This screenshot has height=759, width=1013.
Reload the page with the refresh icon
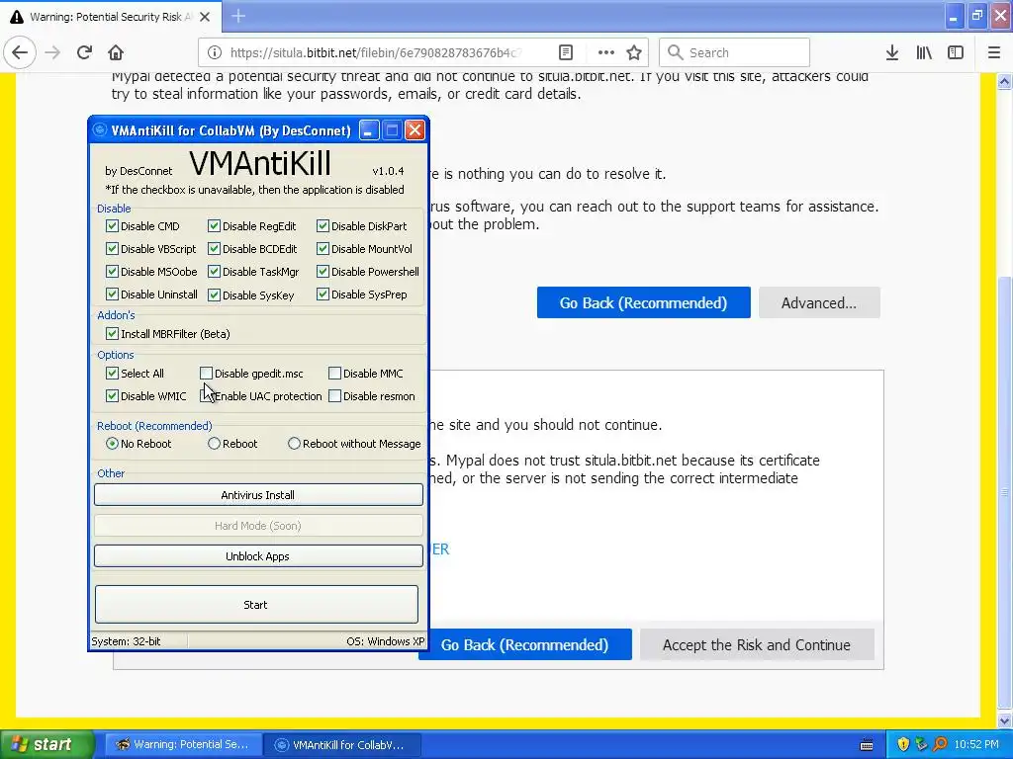[x=84, y=52]
